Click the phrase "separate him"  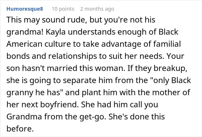click(x=84, y=80)
